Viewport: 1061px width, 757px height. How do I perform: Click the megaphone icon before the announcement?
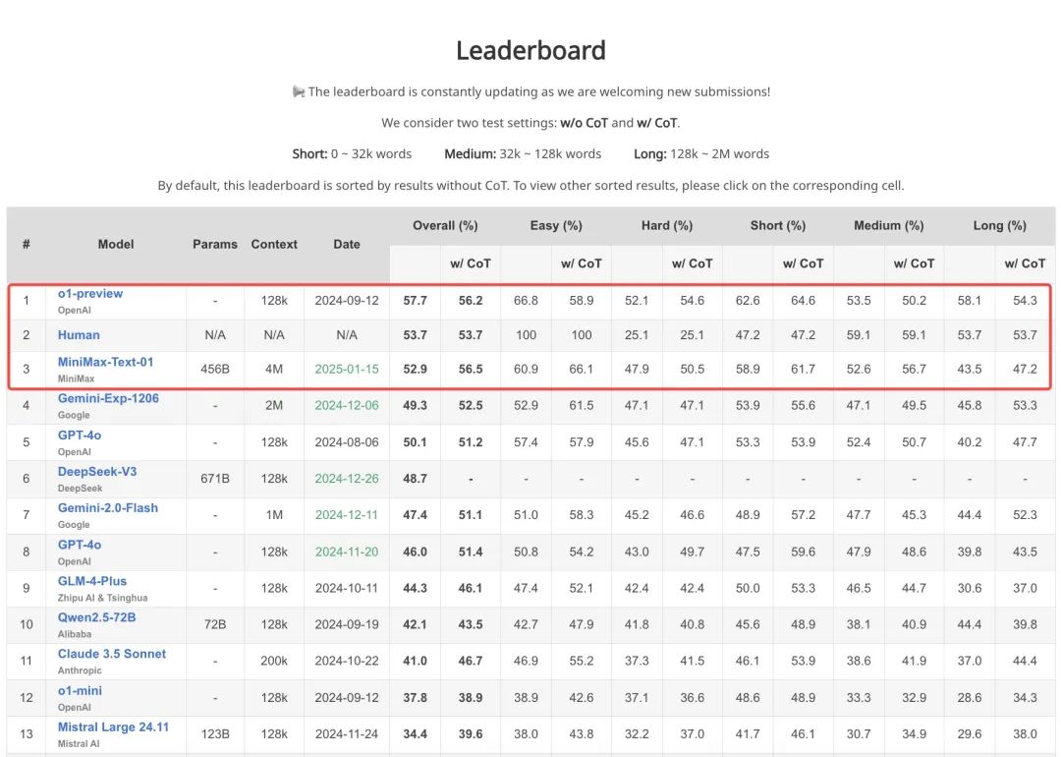coord(299,91)
